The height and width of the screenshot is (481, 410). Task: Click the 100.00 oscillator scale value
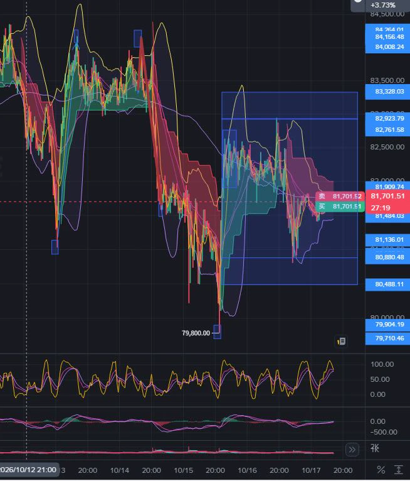[x=382, y=364]
